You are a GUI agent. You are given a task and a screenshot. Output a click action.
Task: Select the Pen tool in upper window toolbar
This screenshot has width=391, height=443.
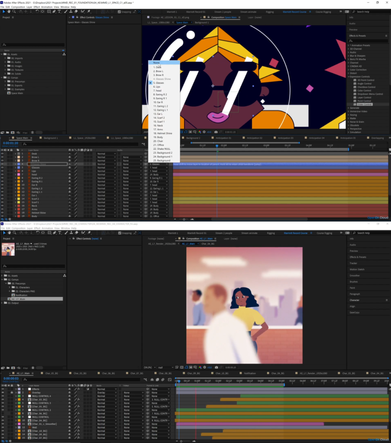[54, 12]
